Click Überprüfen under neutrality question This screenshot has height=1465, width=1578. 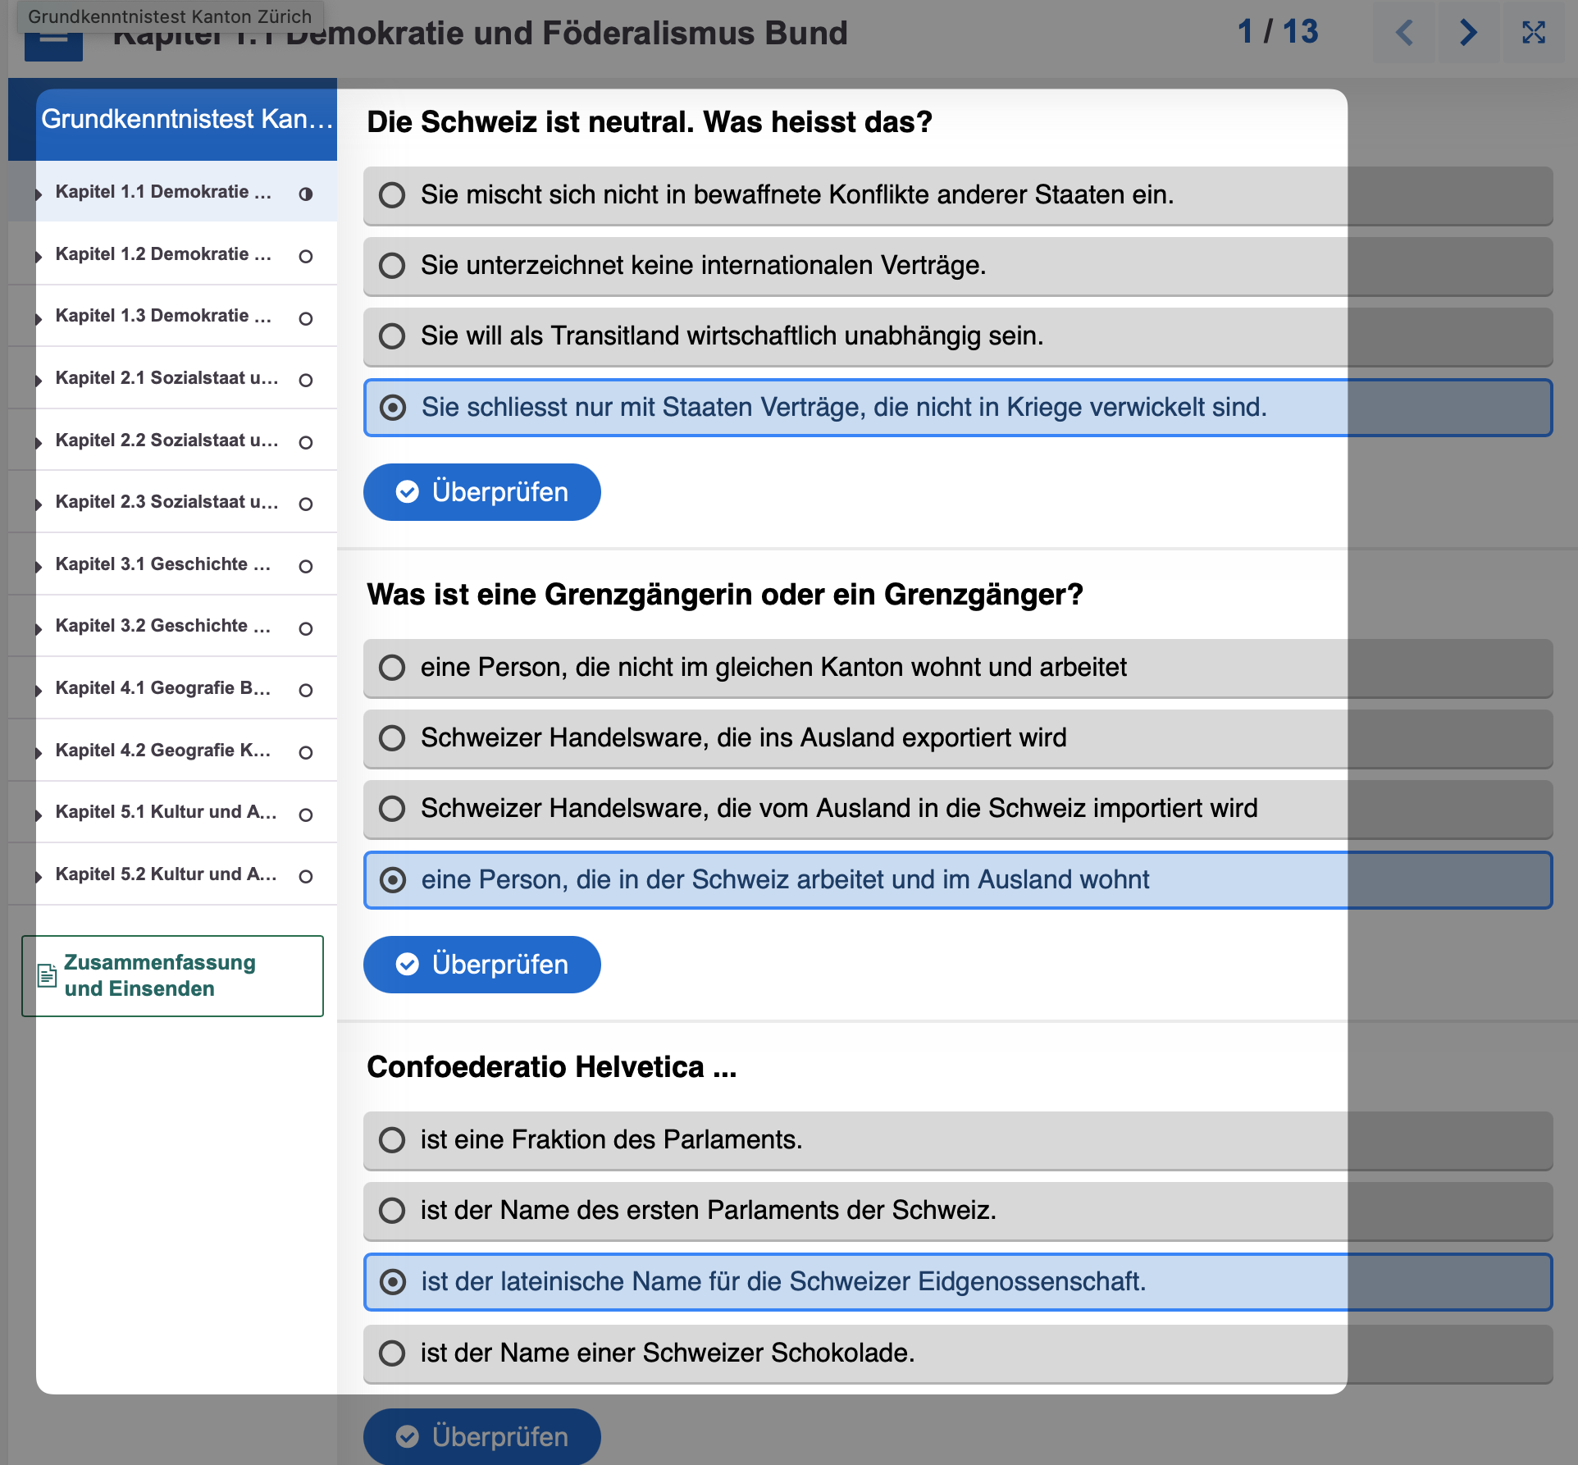481,492
